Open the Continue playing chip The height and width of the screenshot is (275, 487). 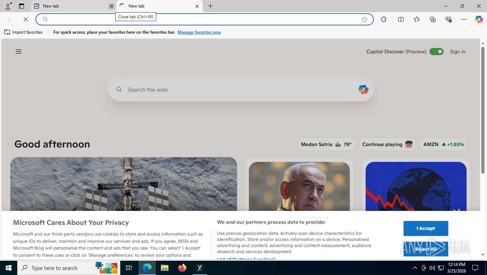click(x=387, y=144)
